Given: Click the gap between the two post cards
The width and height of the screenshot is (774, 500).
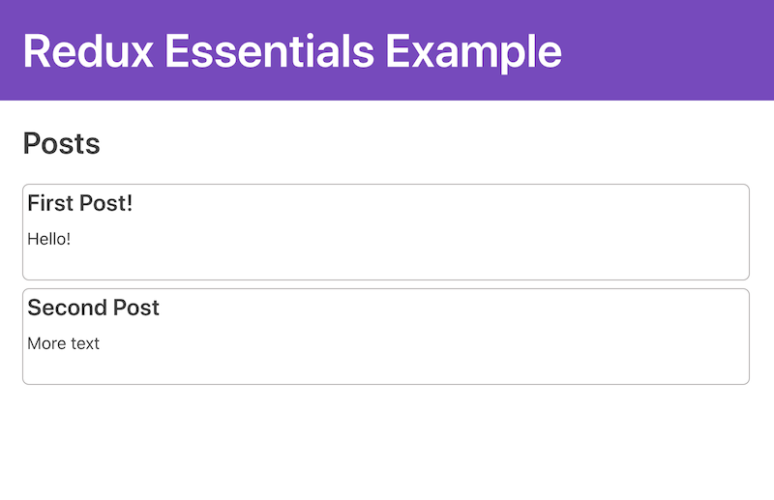Looking at the screenshot, I should (387, 284).
